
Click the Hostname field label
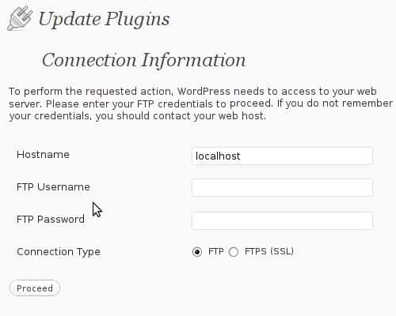click(43, 155)
